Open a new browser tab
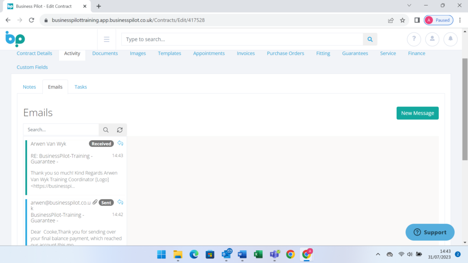 [99, 6]
